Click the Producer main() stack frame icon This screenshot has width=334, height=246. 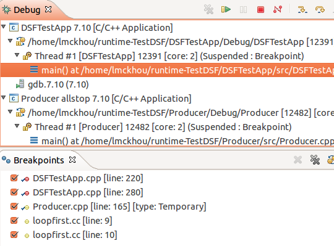click(34, 141)
